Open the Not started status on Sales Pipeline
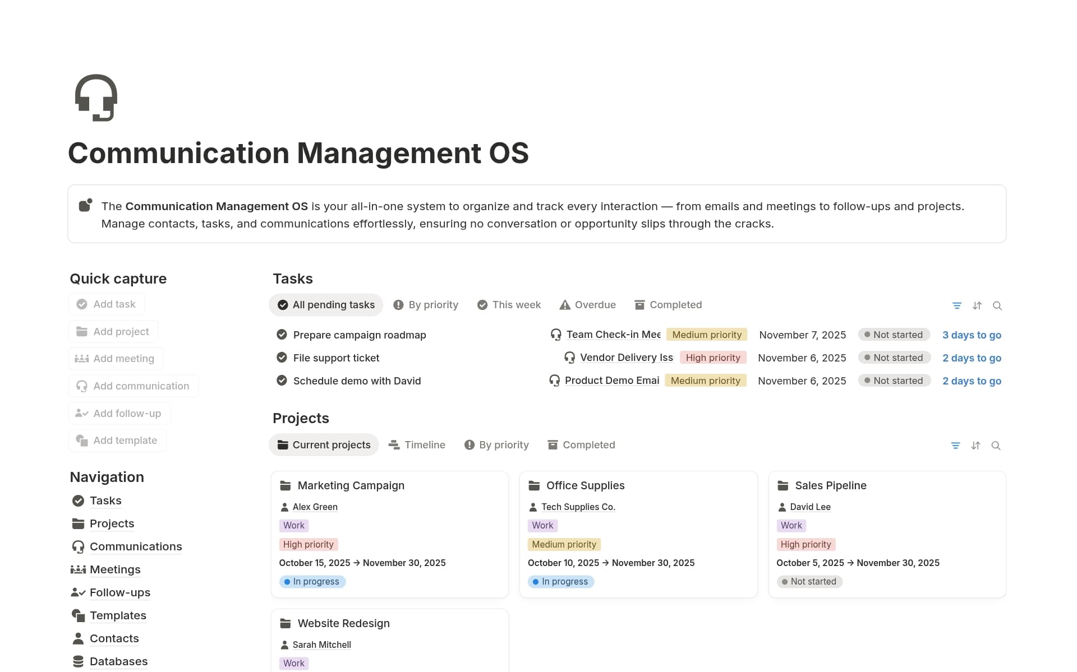This screenshot has width=1077, height=672. pos(809,581)
